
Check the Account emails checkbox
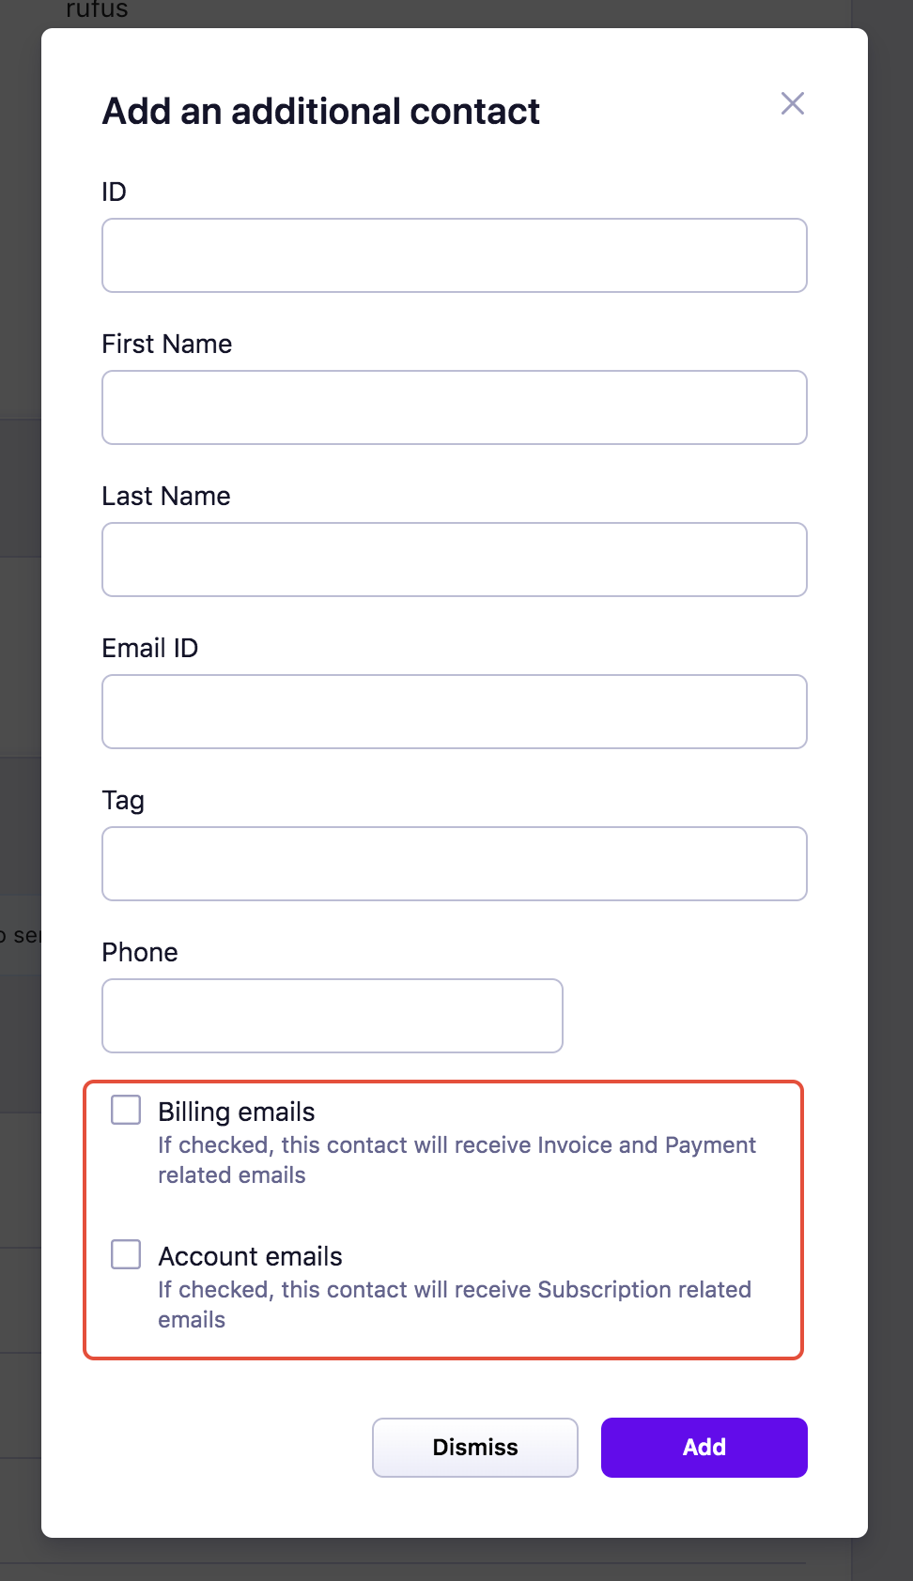126,1254
